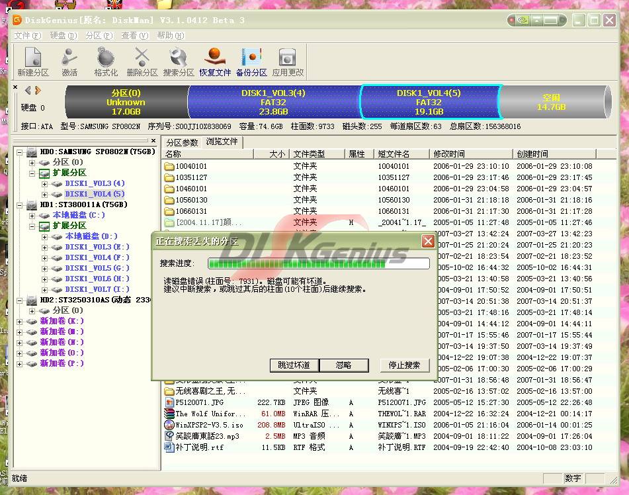Close the partition search dialog
The image size is (629, 495).
428,242
